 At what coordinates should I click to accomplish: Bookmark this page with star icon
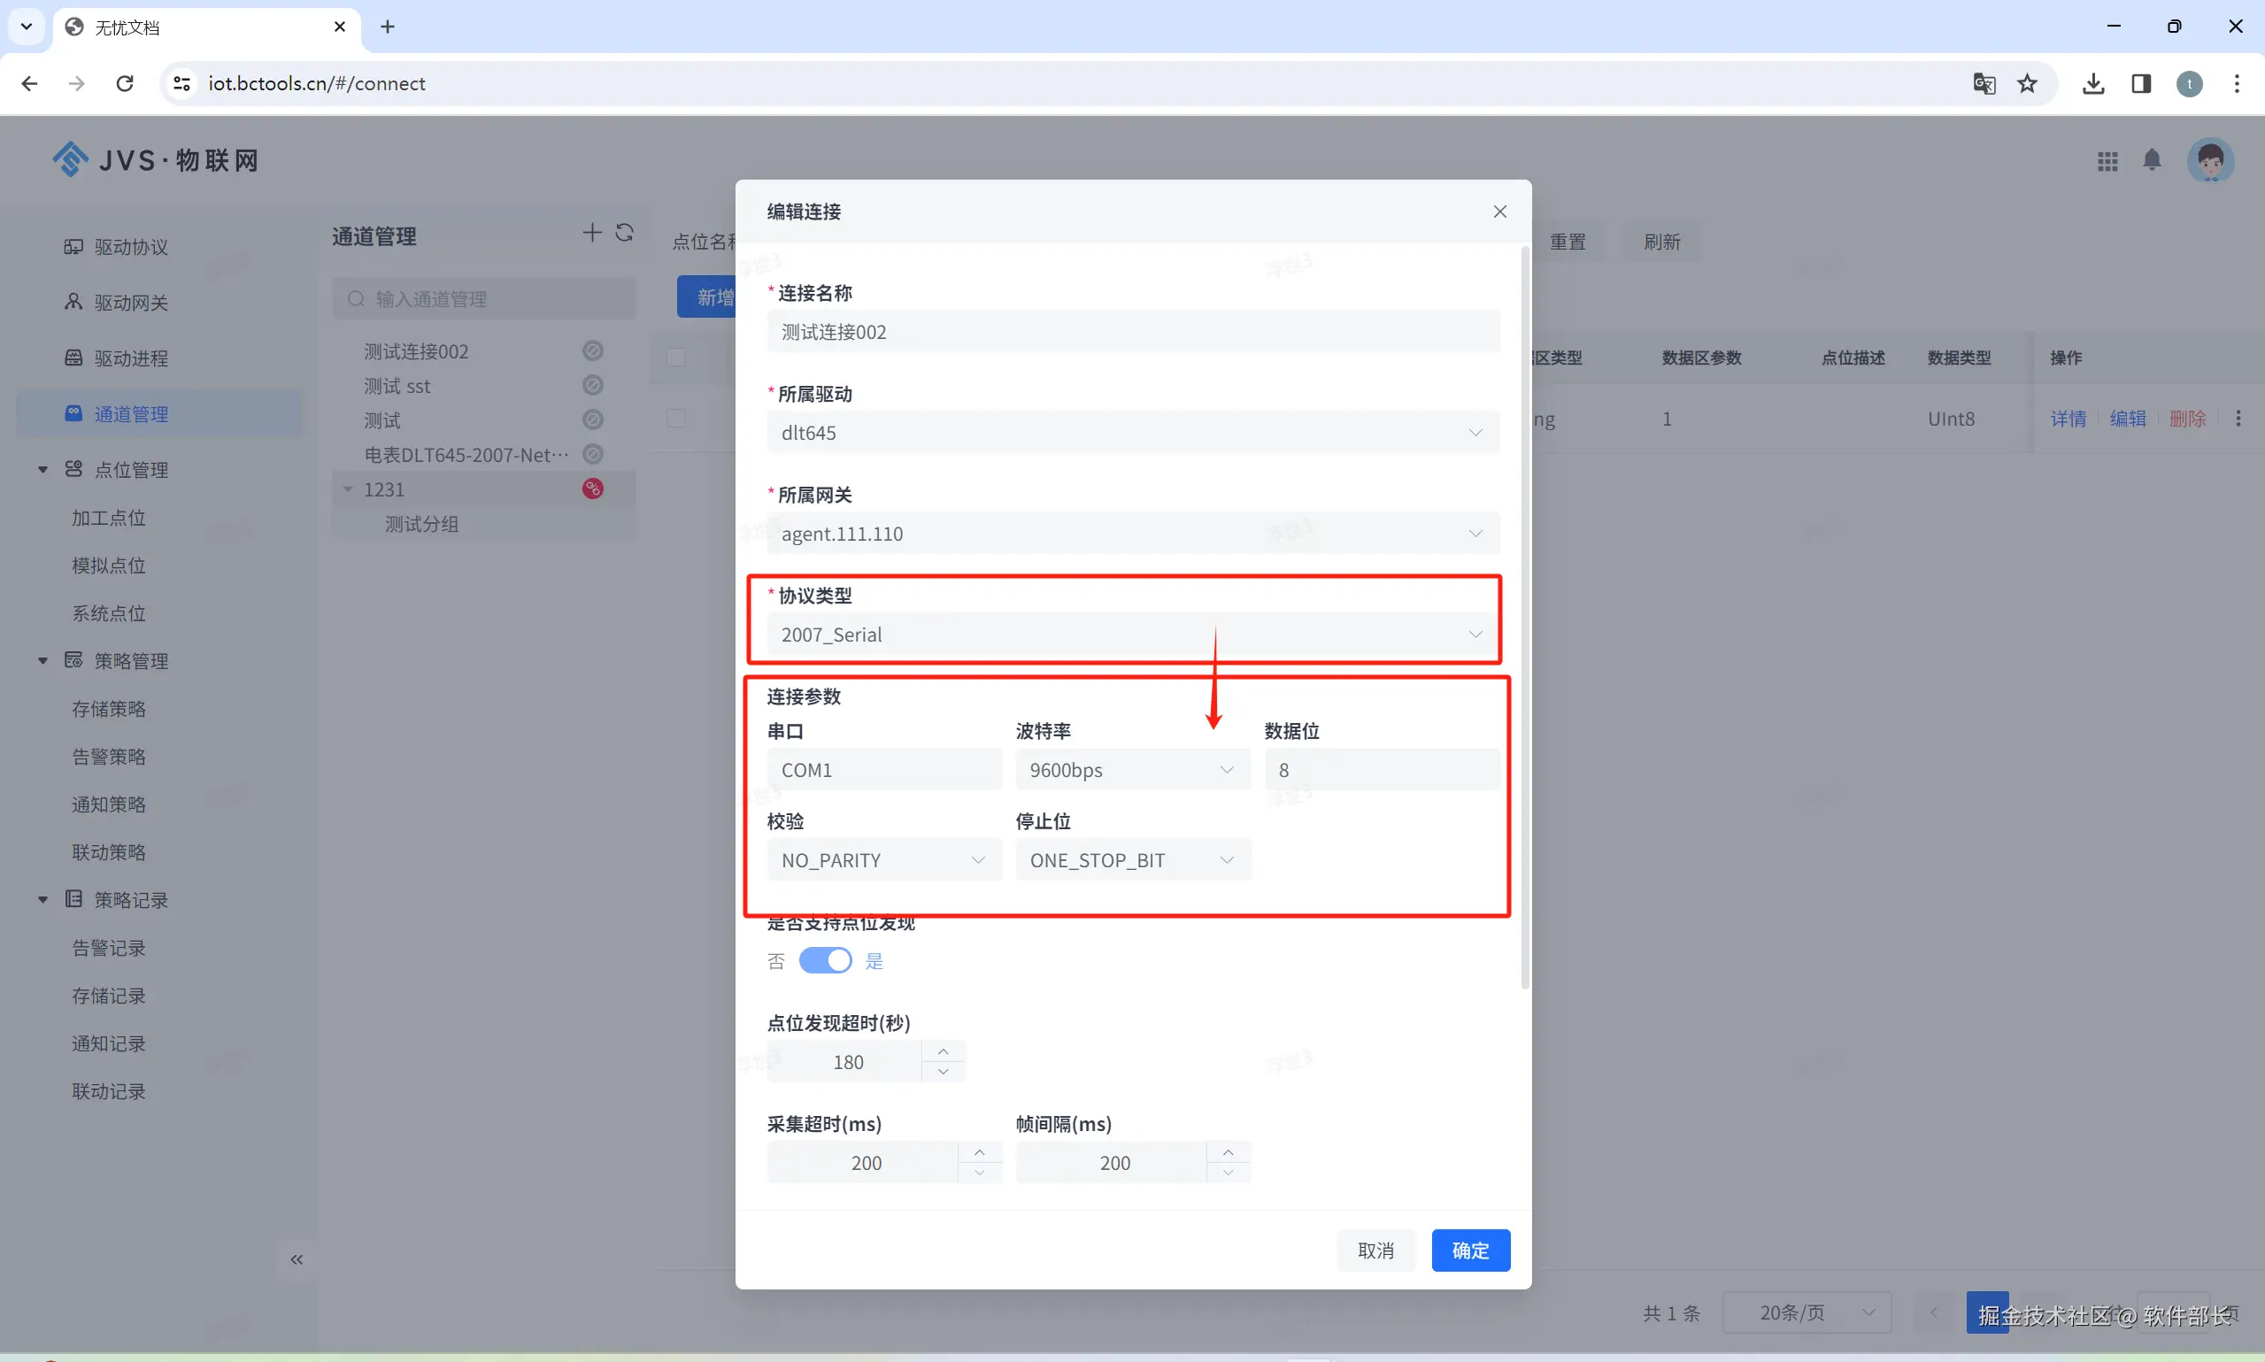point(2027,83)
